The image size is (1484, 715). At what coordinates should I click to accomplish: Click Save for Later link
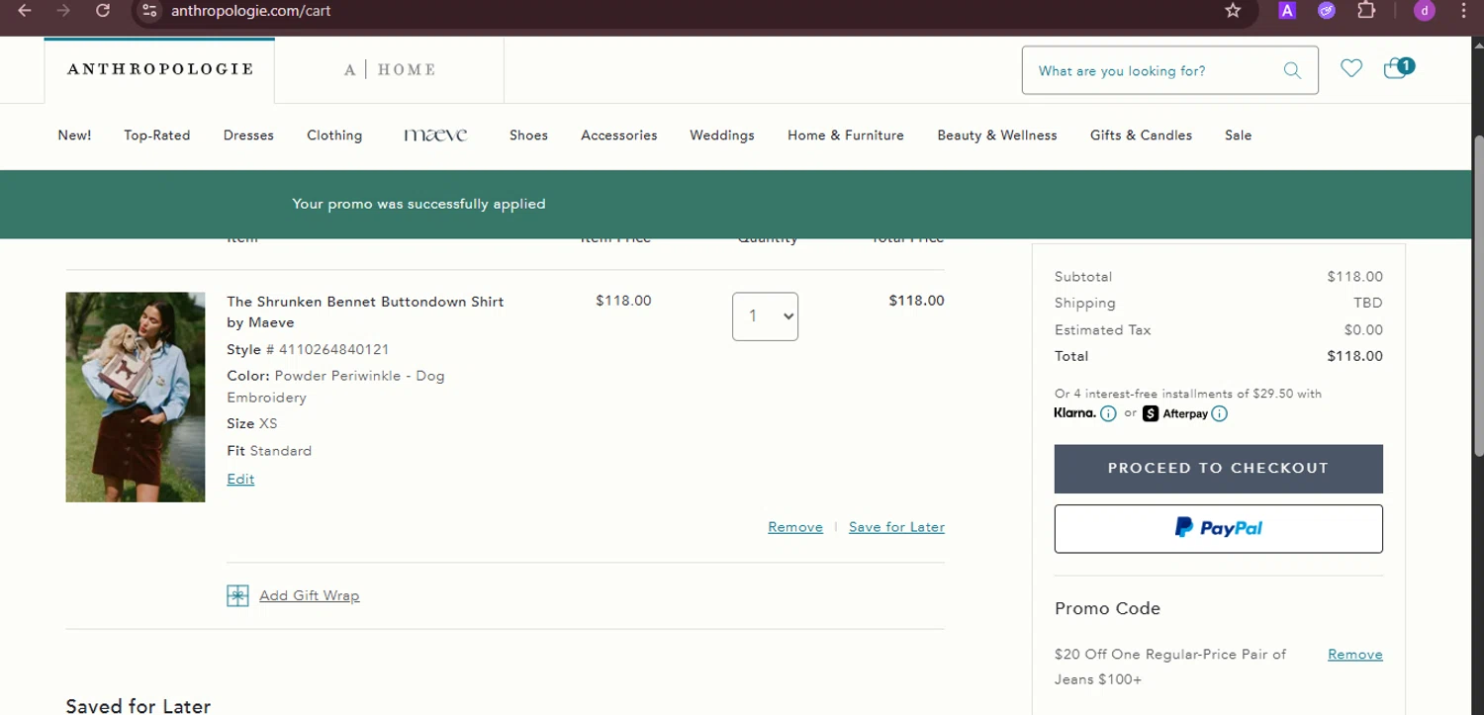(896, 527)
